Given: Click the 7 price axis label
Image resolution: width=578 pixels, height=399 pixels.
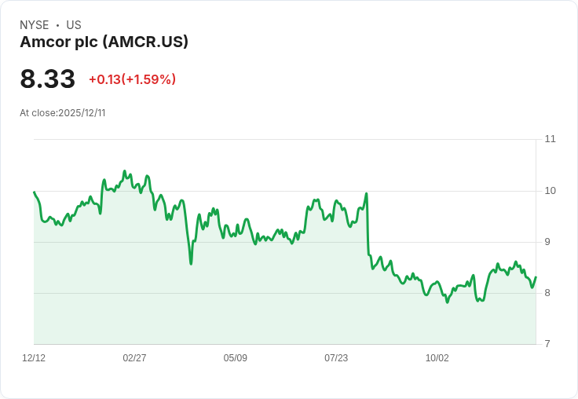Looking at the screenshot, I should coord(547,344).
